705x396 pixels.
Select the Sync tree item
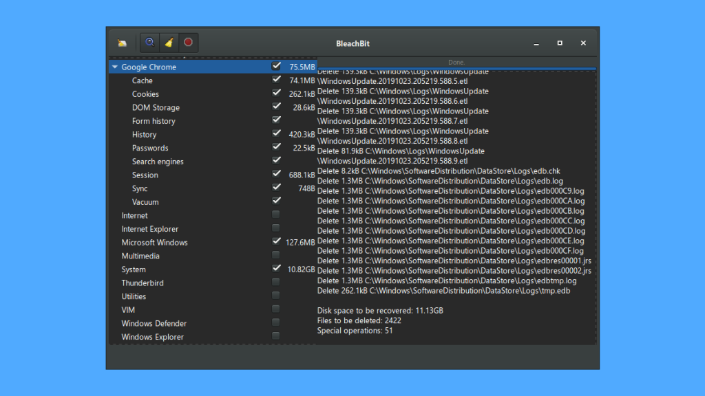point(139,188)
